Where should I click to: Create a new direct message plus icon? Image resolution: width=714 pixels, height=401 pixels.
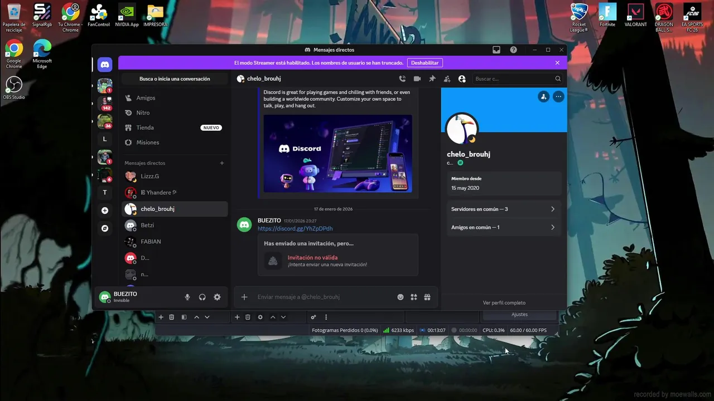(x=222, y=163)
